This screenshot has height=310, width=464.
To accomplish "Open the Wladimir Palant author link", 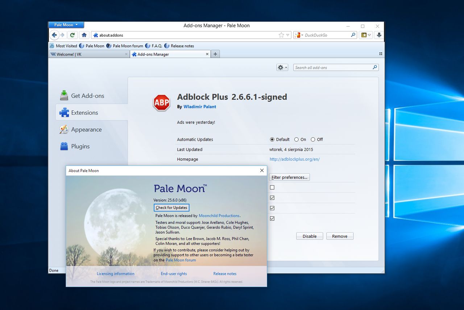I will tap(200, 107).
